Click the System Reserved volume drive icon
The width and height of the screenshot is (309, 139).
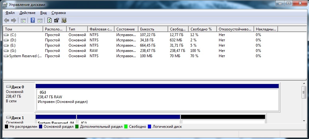tap(6, 56)
